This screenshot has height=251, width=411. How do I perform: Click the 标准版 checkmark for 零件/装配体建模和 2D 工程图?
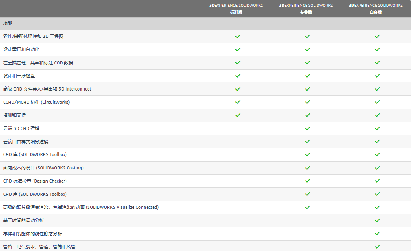click(x=238, y=37)
